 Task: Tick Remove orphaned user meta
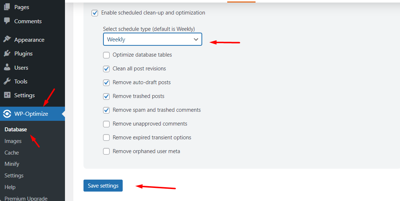(x=106, y=151)
